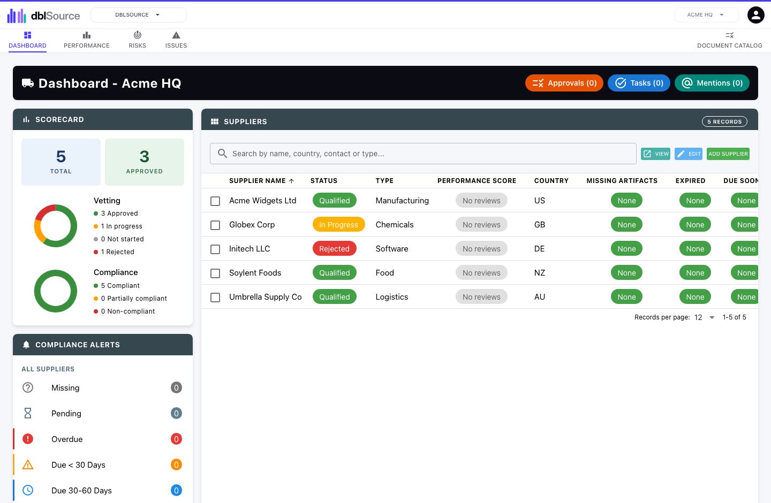
Task: Sort by the Performance Score column header
Action: (477, 181)
